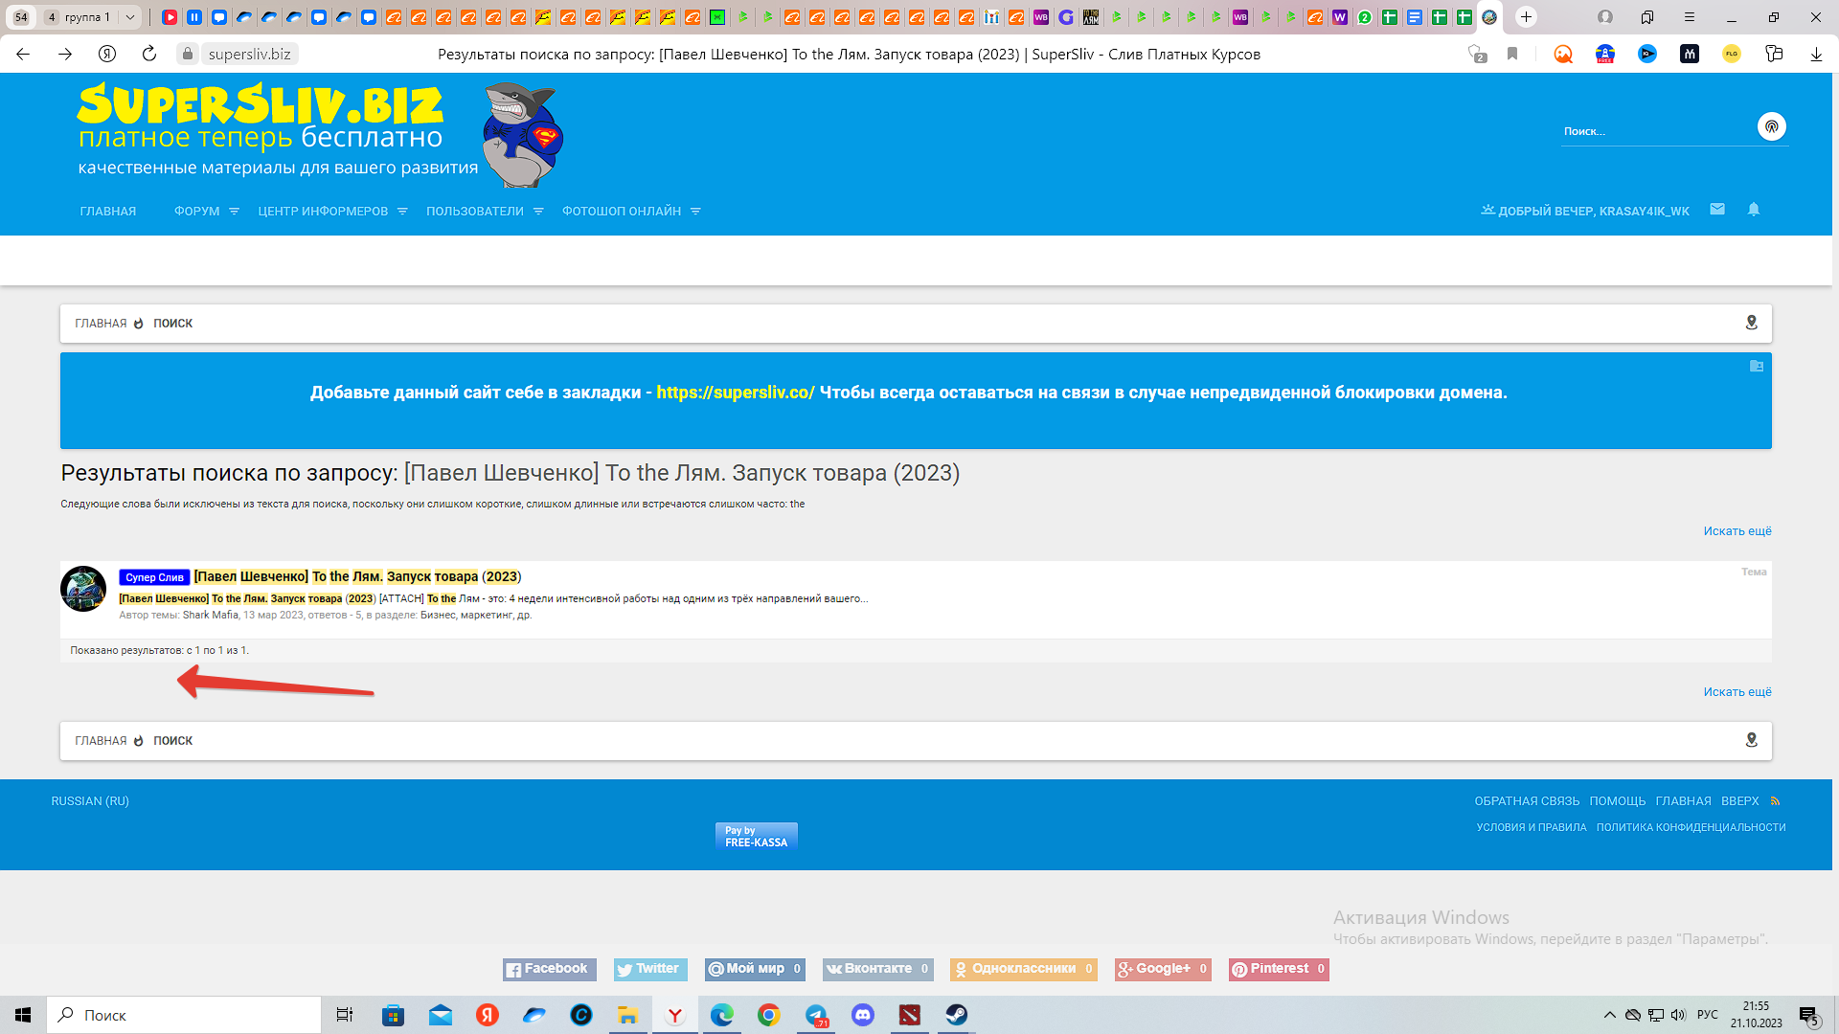Share the page on Facebook
Screen dimensions: 1839x1034
pyautogui.click(x=550, y=969)
